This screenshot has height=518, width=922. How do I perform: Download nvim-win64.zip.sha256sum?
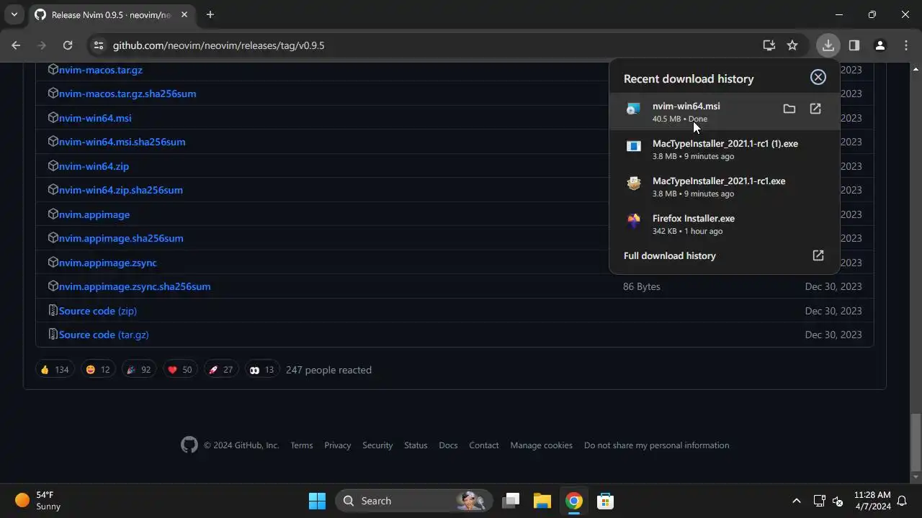121,190
